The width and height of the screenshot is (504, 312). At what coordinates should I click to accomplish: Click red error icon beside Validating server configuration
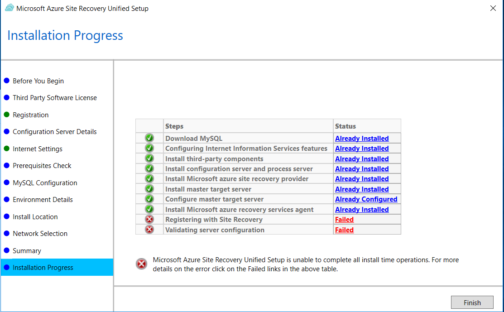[149, 230]
